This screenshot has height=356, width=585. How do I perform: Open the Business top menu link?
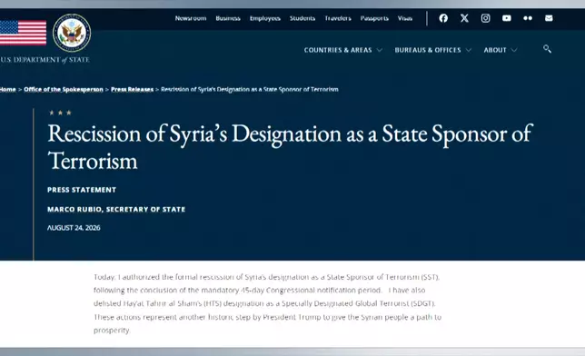pyautogui.click(x=228, y=18)
